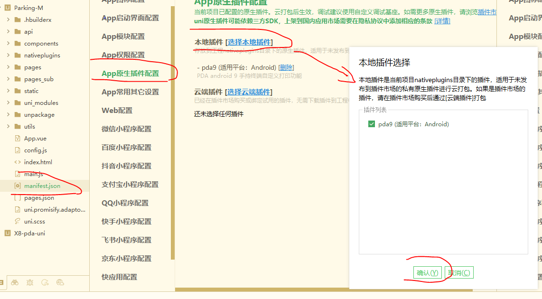This screenshot has height=299, width=542.
Task: Click the globe-cloud icon in statusbar
Action: pos(59,282)
